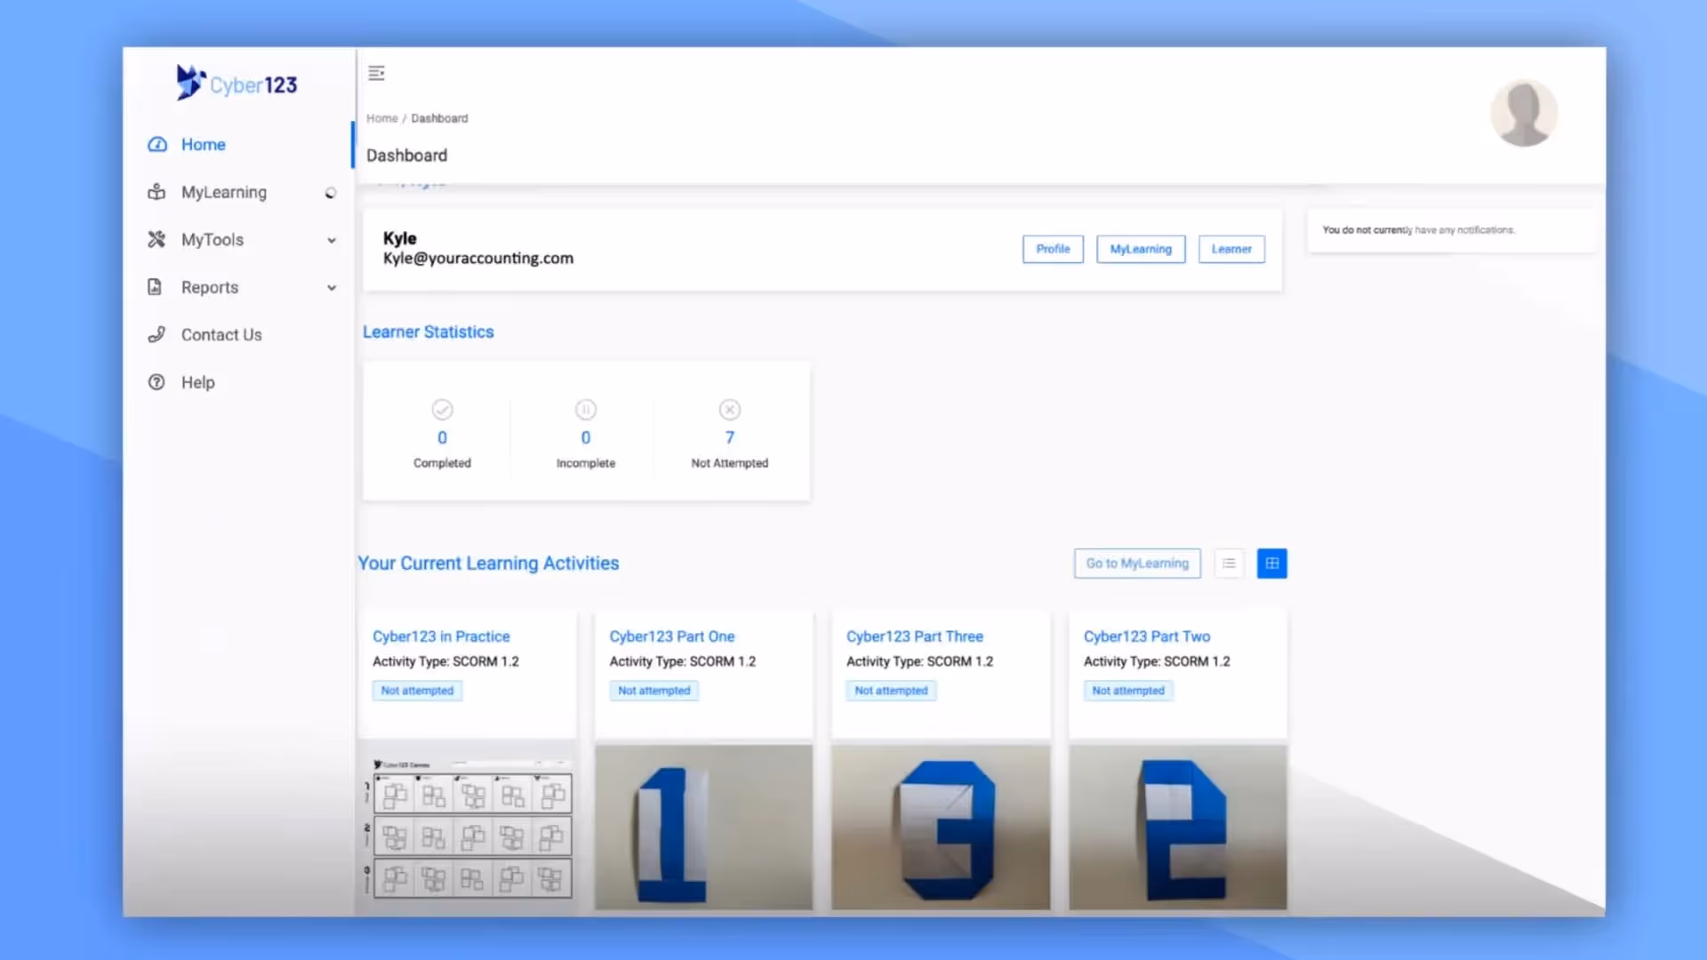The image size is (1707, 960).
Task: Switch activities to grid view
Action: 1271,564
